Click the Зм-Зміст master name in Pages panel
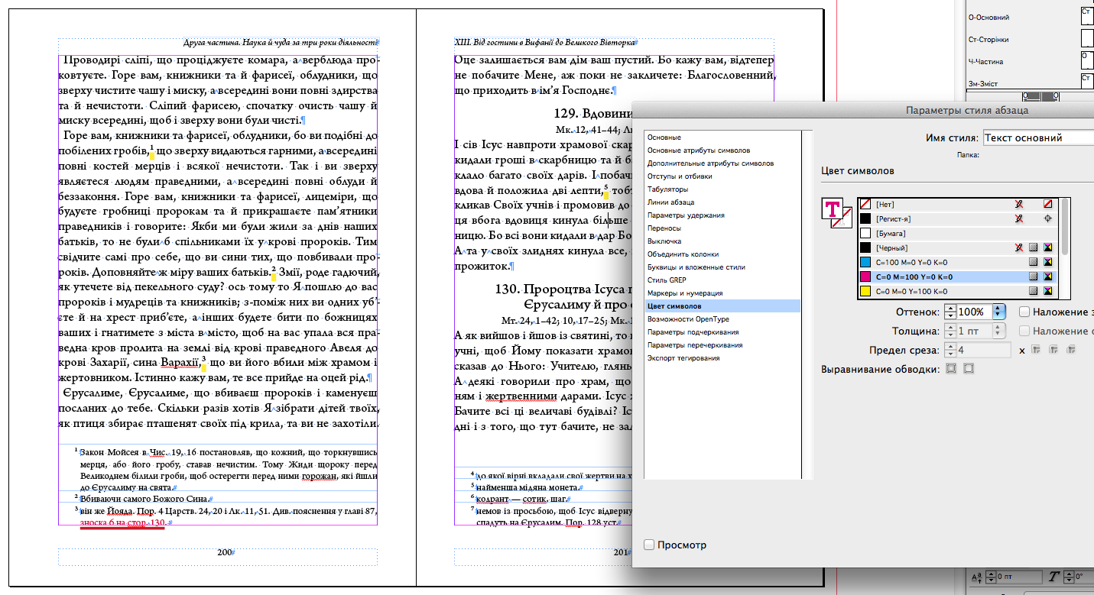Screen dimensions: 1094x595 click(983, 83)
